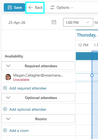Click Add optional attendee link
The height and width of the screenshot is (139, 98).
pos(28,110)
